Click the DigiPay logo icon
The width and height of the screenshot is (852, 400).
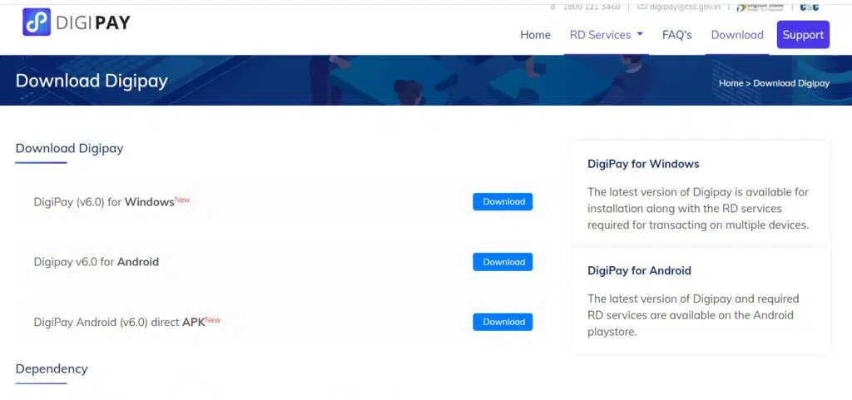37,22
